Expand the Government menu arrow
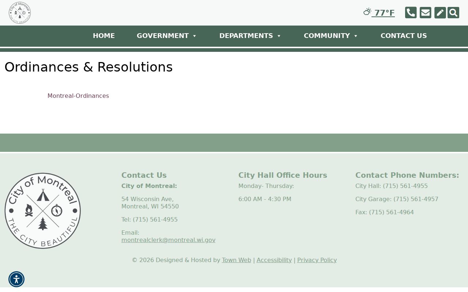The height and width of the screenshot is (292, 468). (x=195, y=36)
